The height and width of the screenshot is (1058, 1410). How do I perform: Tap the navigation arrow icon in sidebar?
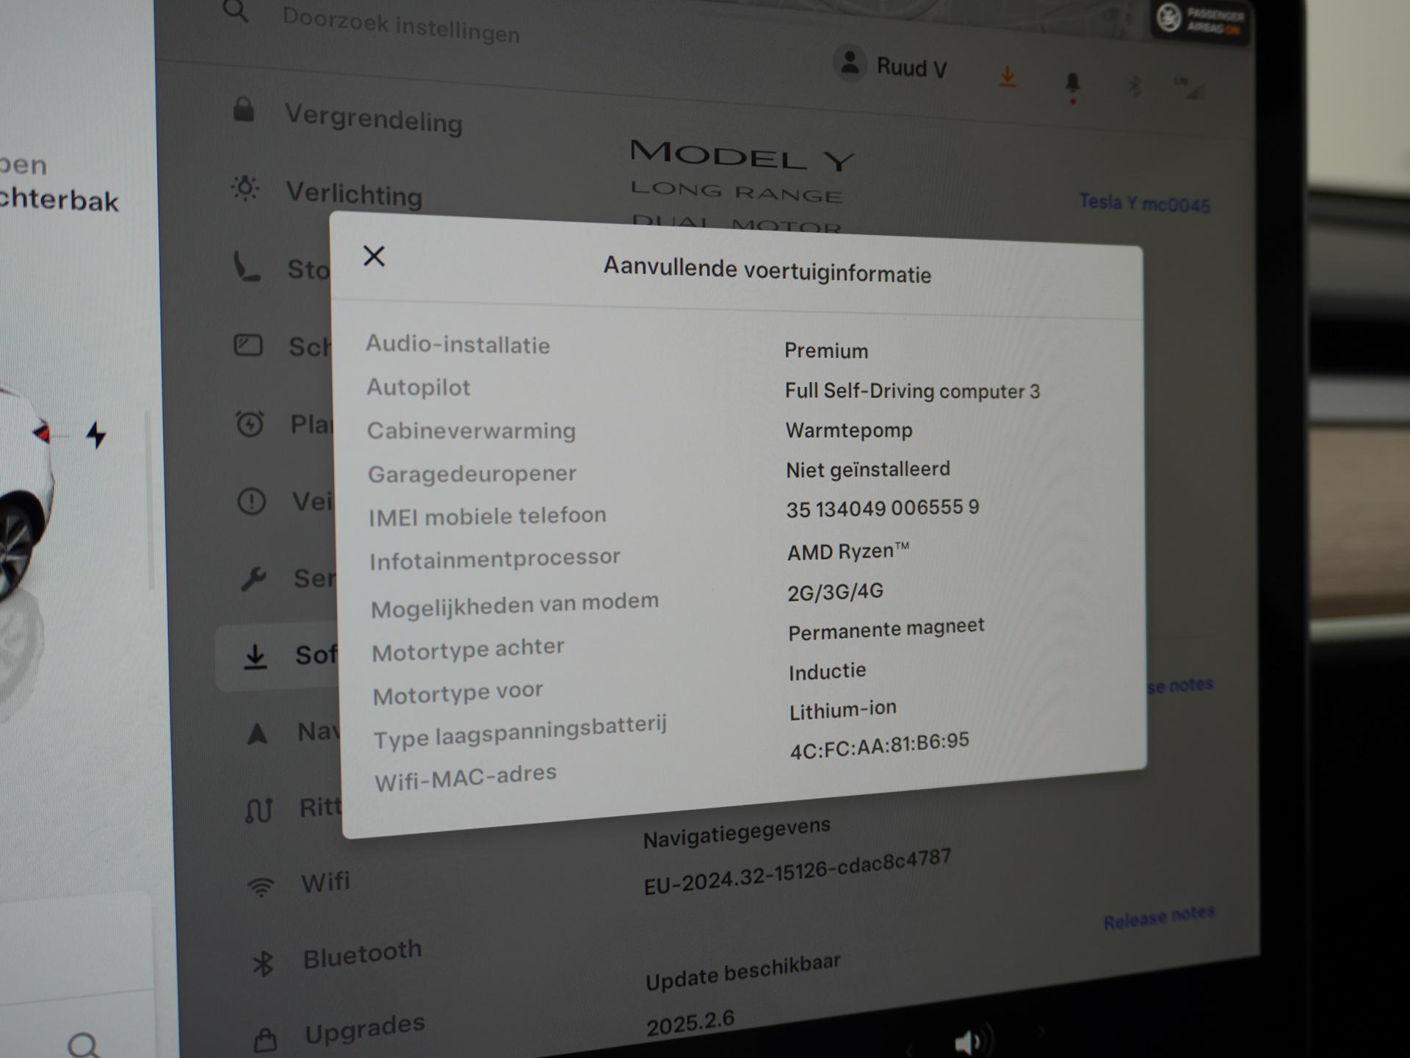point(257,733)
